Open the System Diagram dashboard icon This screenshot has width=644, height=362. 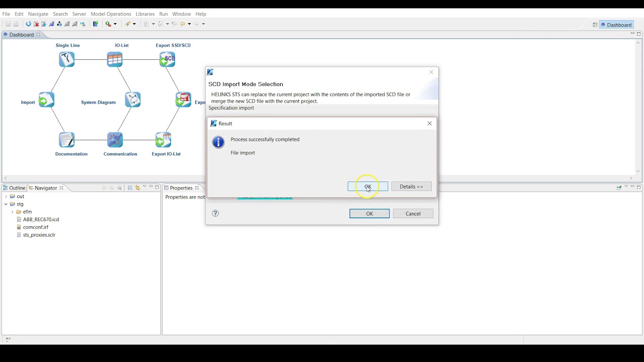point(133,100)
